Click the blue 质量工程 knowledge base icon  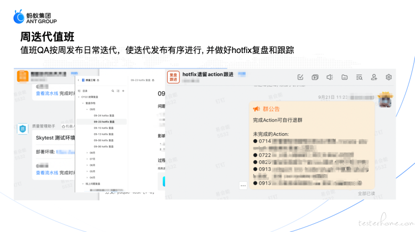83,80
